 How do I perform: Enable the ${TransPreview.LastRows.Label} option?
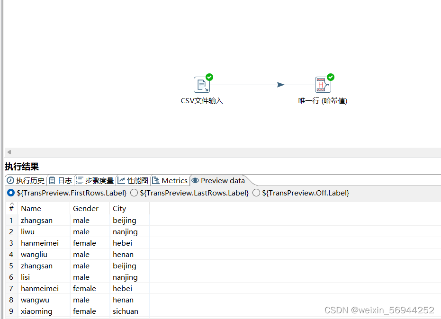tap(134, 193)
